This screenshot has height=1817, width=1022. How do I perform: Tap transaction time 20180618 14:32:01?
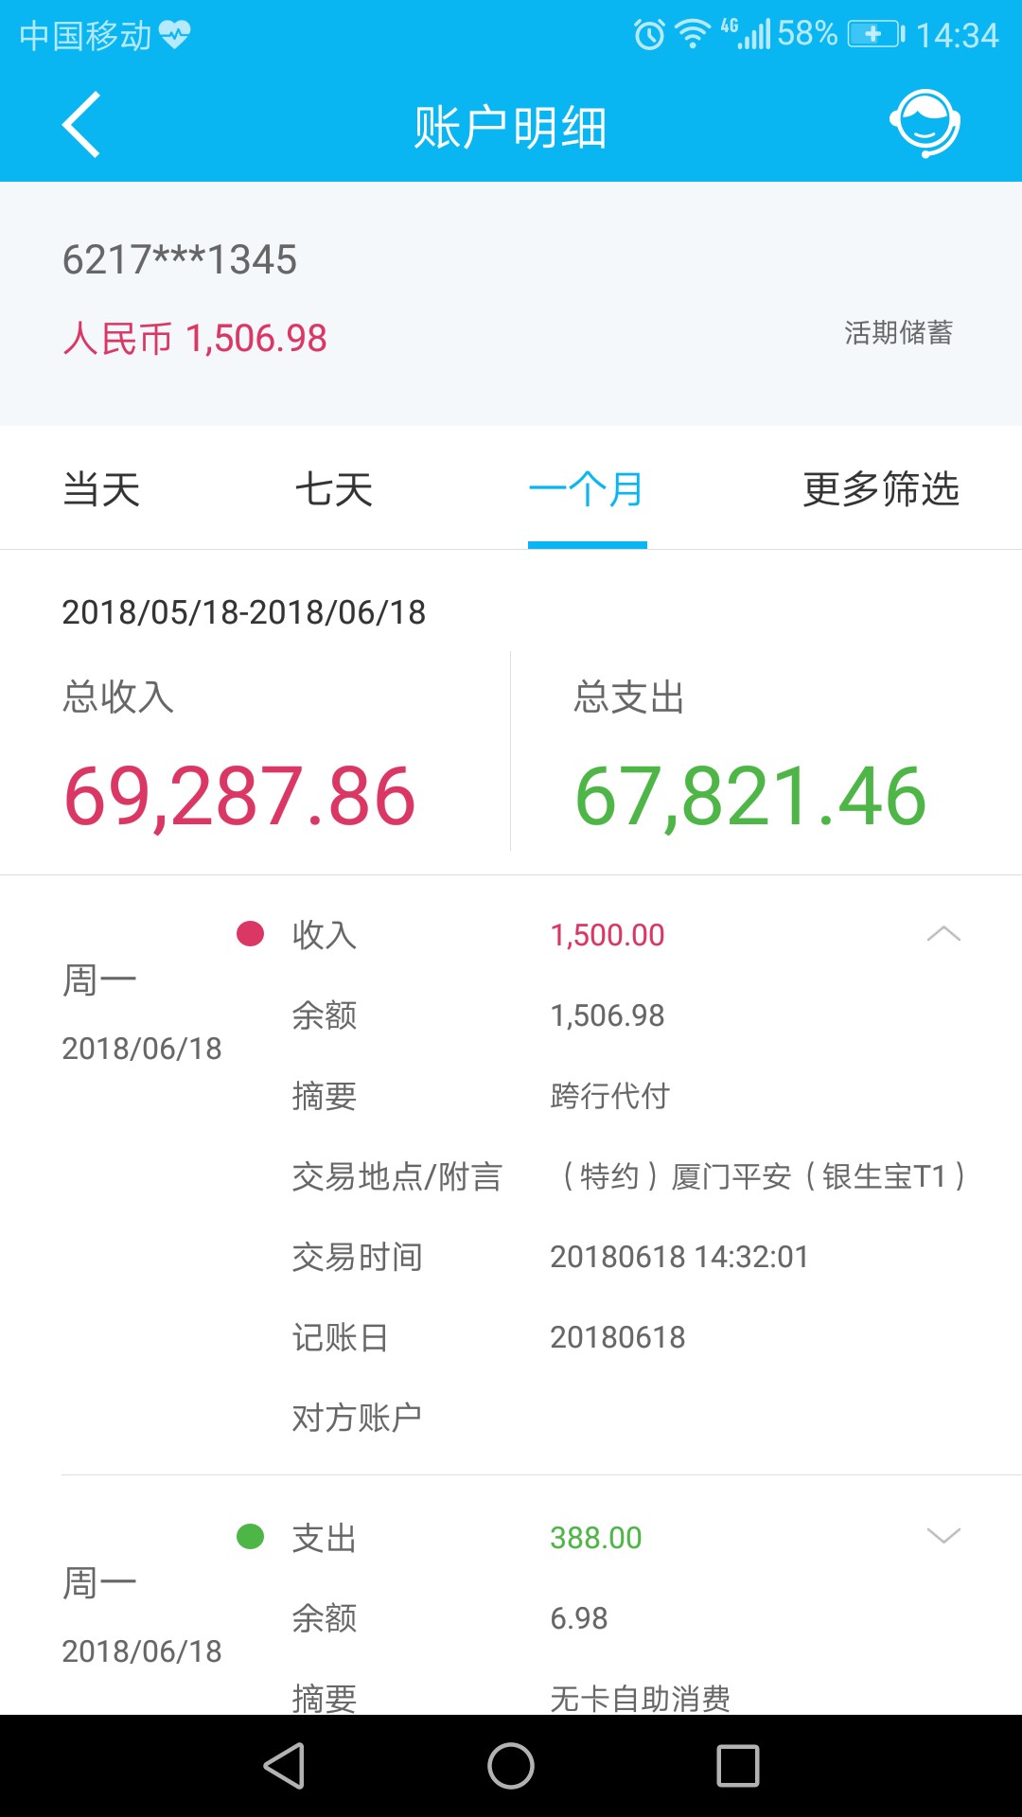click(679, 1257)
